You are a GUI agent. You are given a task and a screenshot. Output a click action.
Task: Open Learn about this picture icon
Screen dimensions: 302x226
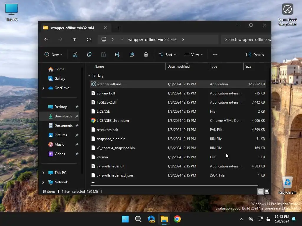(287, 15)
